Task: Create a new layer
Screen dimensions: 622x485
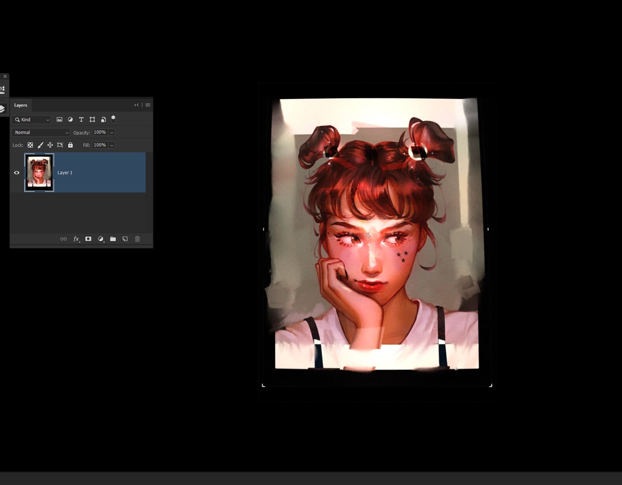Action: (x=125, y=239)
